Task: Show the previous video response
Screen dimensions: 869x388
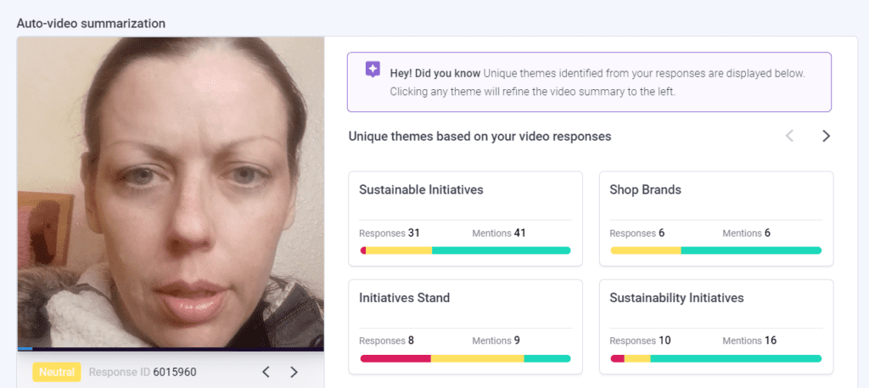Action: tap(266, 372)
